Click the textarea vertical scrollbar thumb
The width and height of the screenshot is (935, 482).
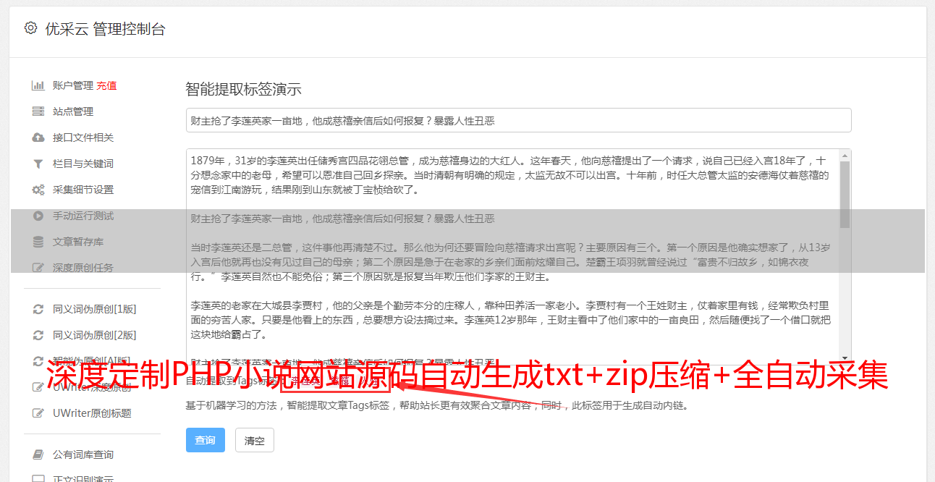coord(845,194)
